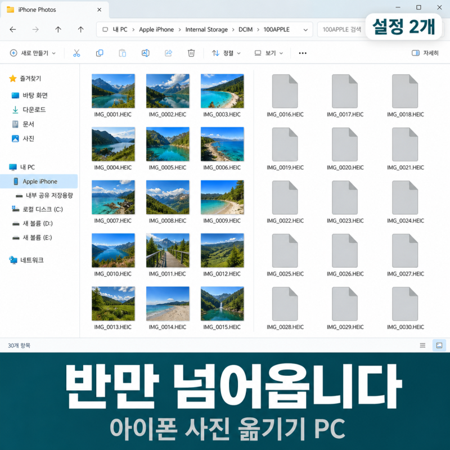The height and width of the screenshot is (450, 450).
Task: Click DCIM in the address bar
Action: coord(245,30)
